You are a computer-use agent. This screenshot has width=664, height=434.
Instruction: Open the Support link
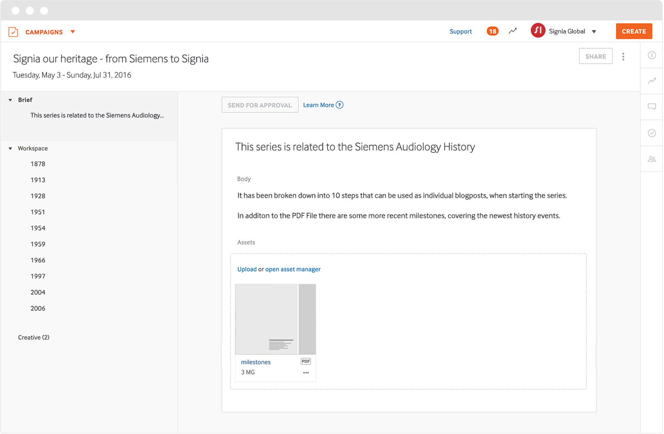click(461, 32)
